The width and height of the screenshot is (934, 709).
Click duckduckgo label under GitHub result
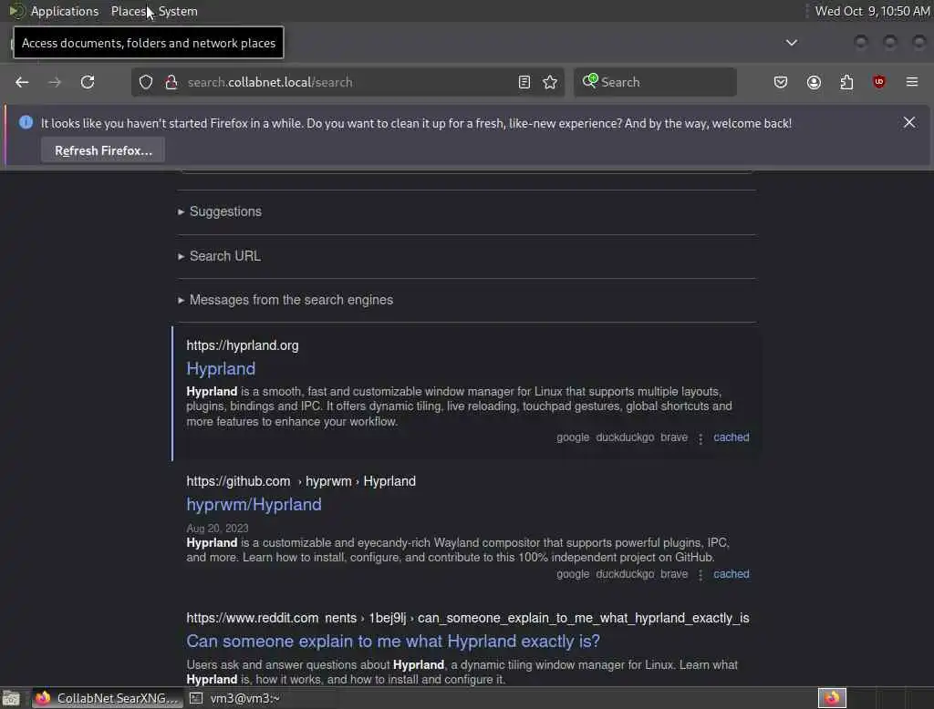click(625, 574)
